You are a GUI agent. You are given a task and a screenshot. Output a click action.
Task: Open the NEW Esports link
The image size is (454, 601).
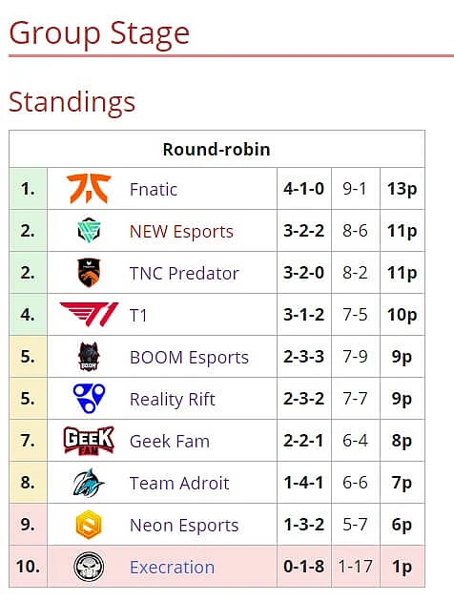181,232
